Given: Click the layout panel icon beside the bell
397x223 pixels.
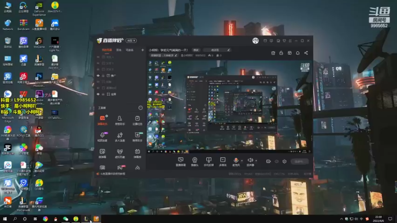Looking at the screenshot, I should click(289, 53).
